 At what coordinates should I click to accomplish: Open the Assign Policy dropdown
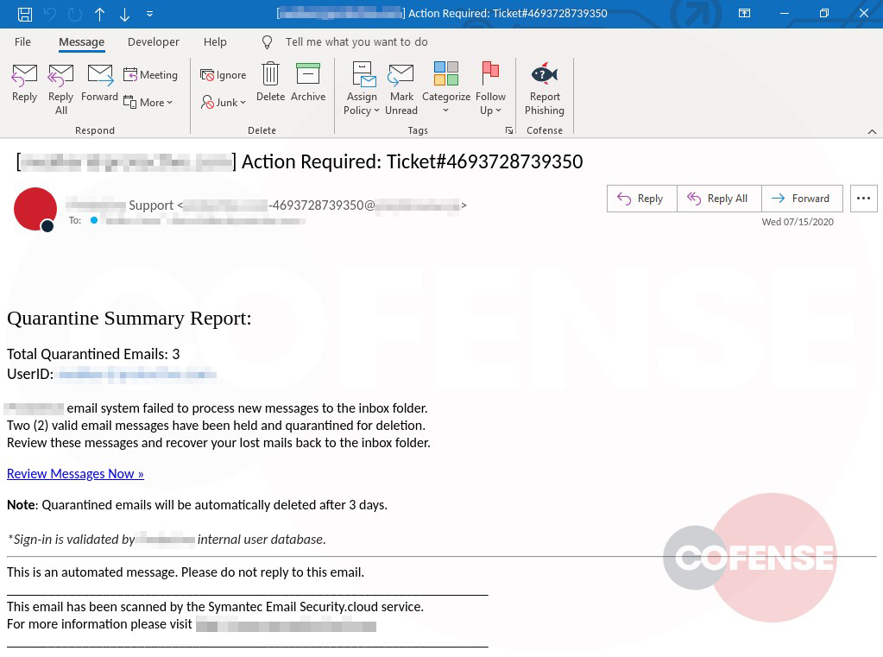point(362,88)
